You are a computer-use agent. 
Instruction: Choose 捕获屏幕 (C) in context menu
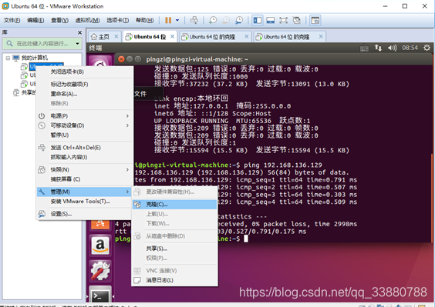85,179
